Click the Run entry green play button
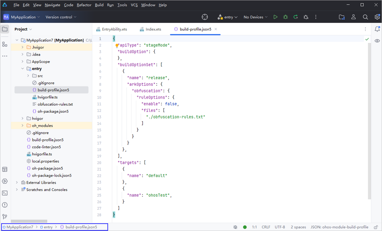Viewport: 382px width, 231px height. 275,17
